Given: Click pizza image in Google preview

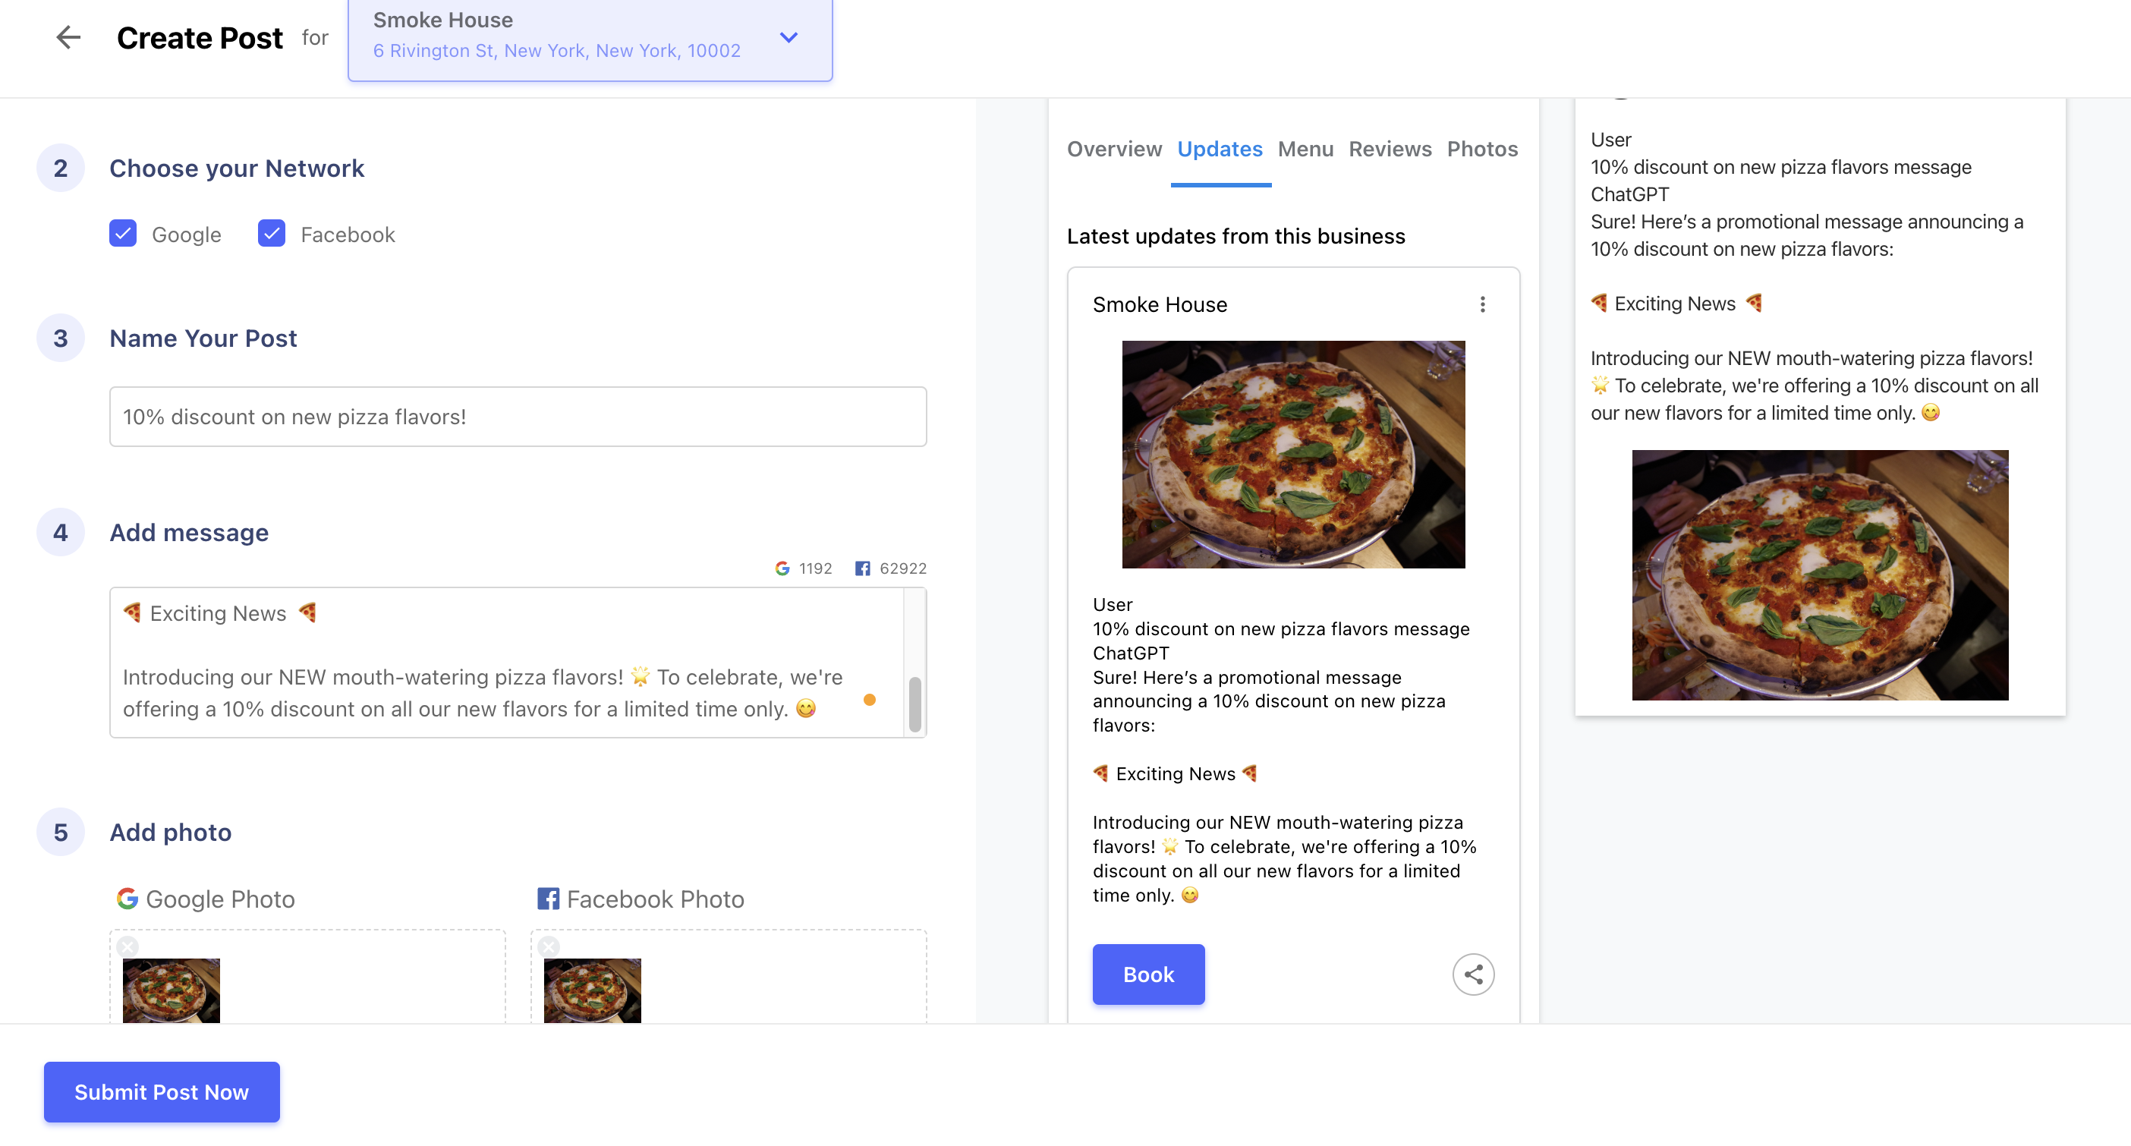Looking at the screenshot, I should point(1293,455).
